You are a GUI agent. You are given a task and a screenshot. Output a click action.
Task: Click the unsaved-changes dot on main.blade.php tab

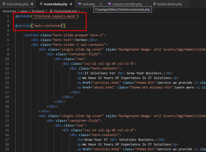[32, 4]
